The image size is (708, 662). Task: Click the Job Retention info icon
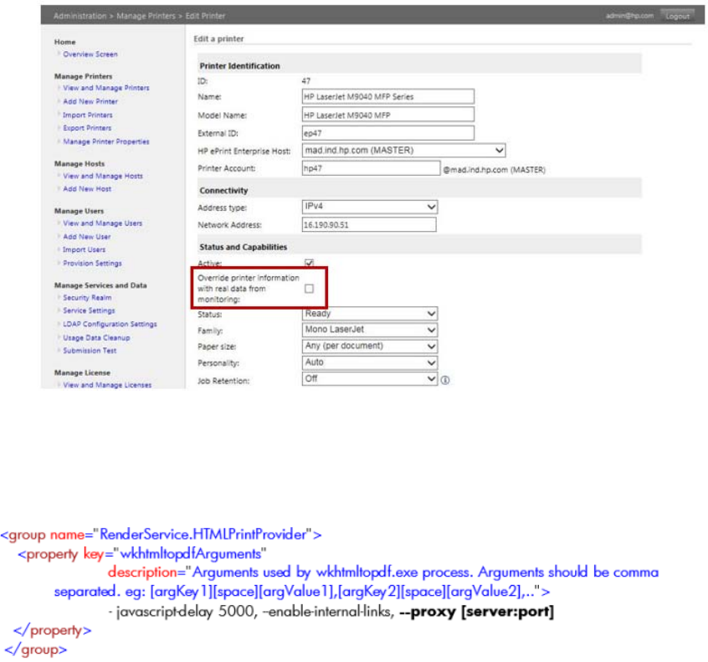pyautogui.click(x=444, y=380)
